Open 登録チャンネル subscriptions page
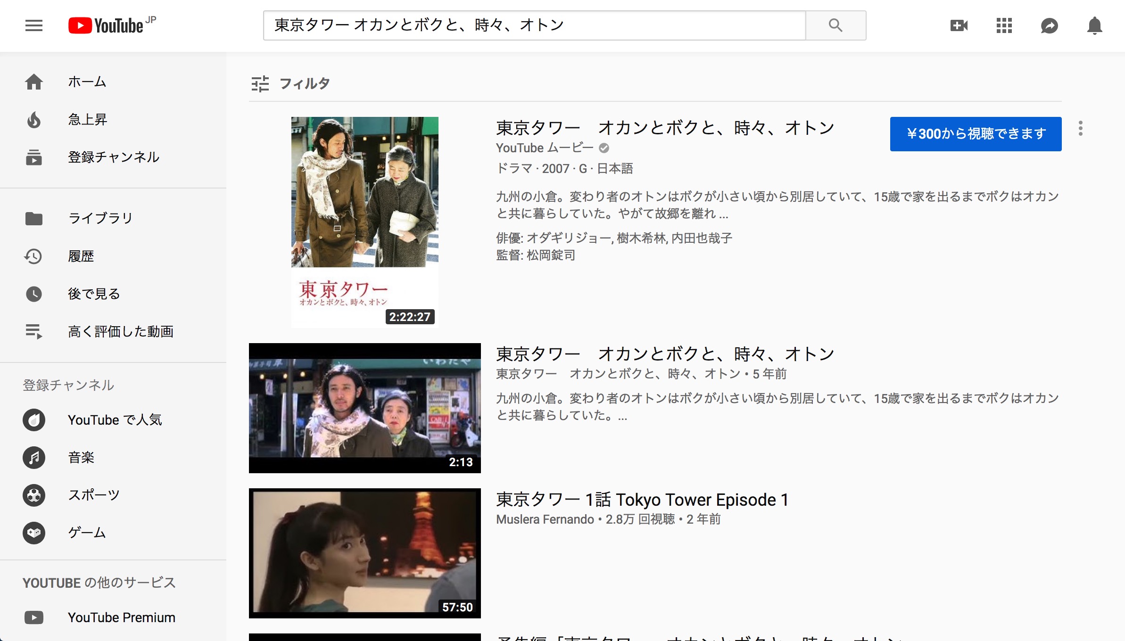Viewport: 1125px width, 641px height. coord(113,157)
